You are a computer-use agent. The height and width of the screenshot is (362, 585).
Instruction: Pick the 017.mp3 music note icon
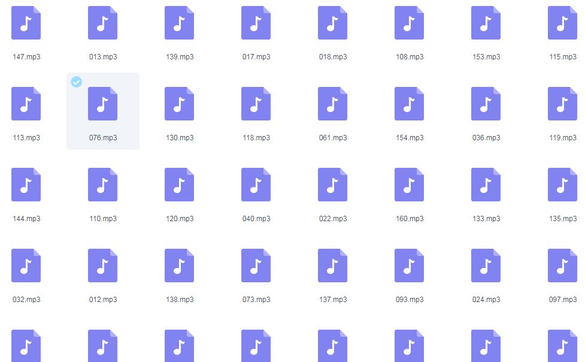coord(256,23)
